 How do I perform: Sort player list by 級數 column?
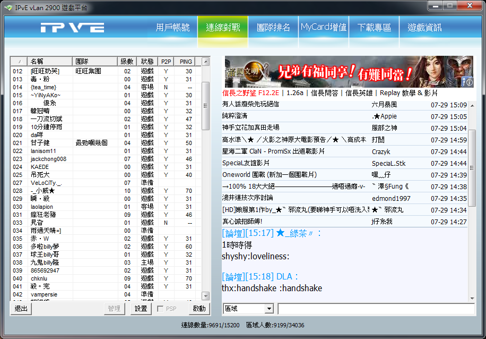point(127,62)
